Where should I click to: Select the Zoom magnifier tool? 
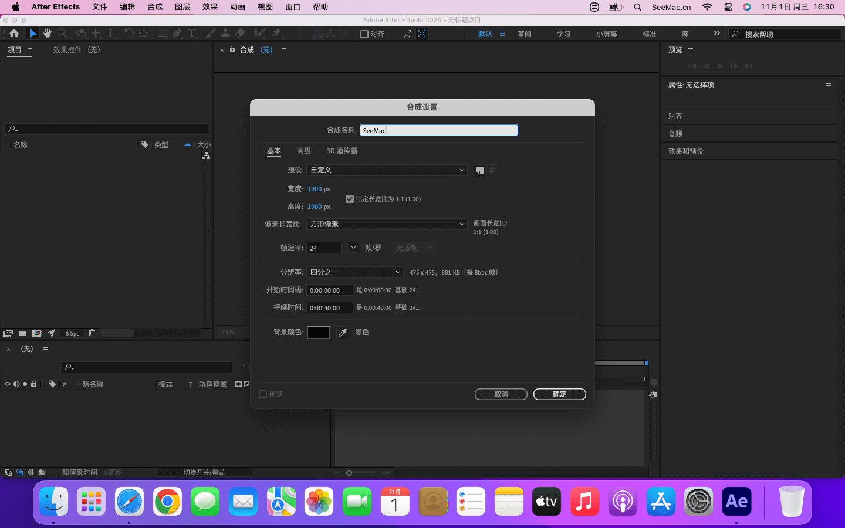click(x=62, y=33)
